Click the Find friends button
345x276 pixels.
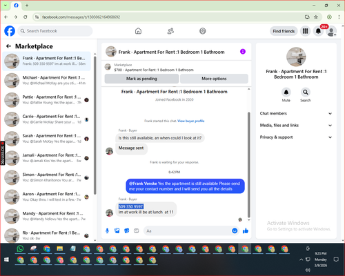(284, 31)
